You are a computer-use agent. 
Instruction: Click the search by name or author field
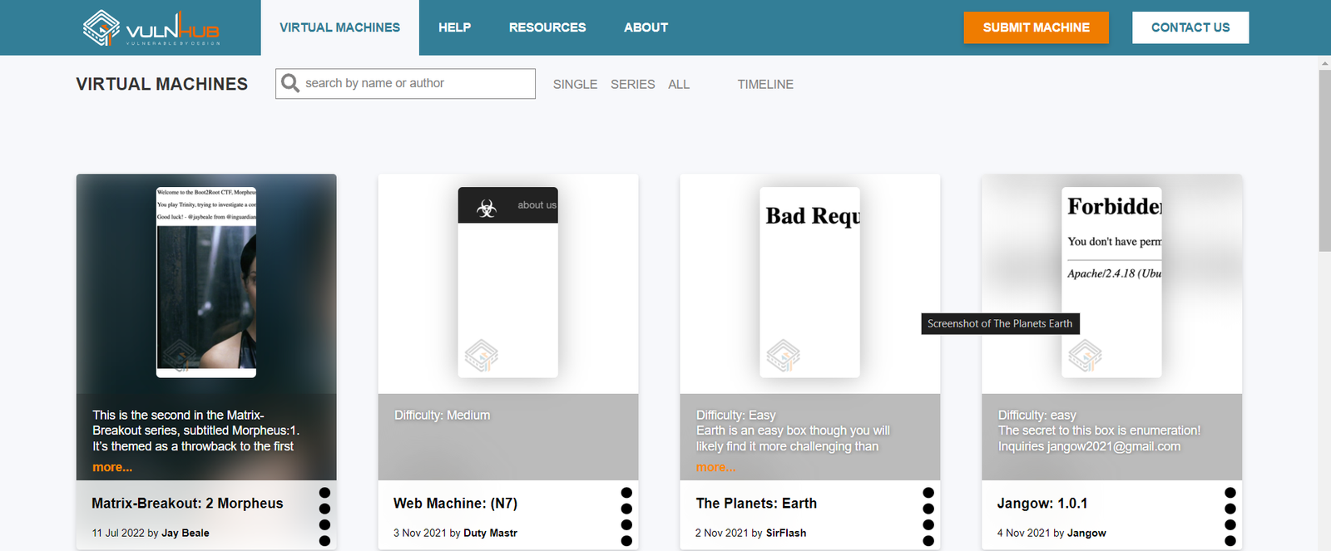416,83
